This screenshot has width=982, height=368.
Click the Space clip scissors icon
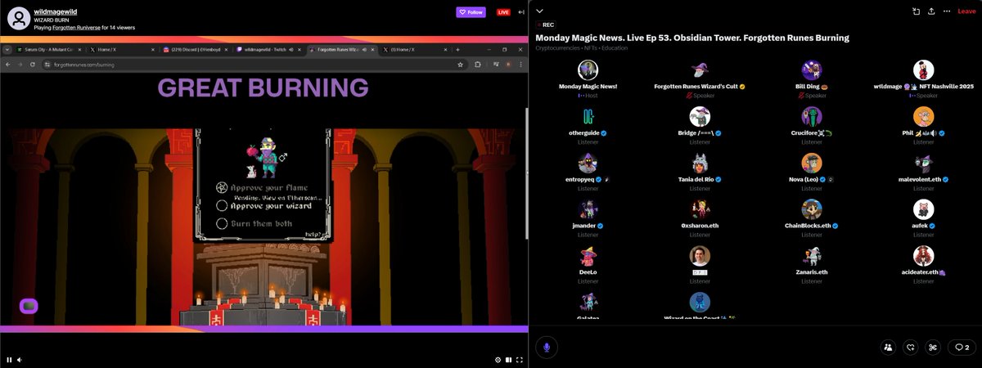[x=932, y=347]
